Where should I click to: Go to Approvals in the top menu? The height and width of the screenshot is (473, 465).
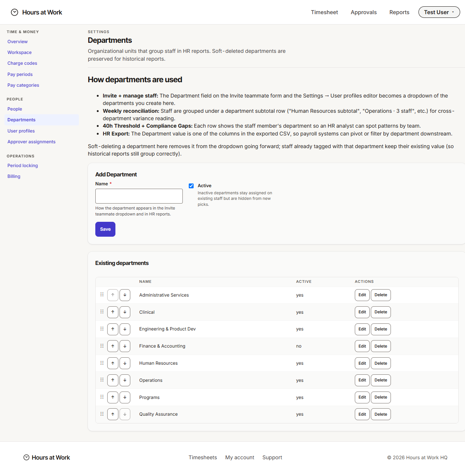tap(364, 12)
